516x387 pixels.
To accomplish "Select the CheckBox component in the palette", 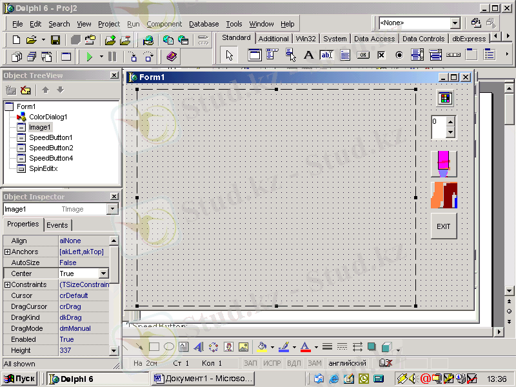I will (381, 55).
